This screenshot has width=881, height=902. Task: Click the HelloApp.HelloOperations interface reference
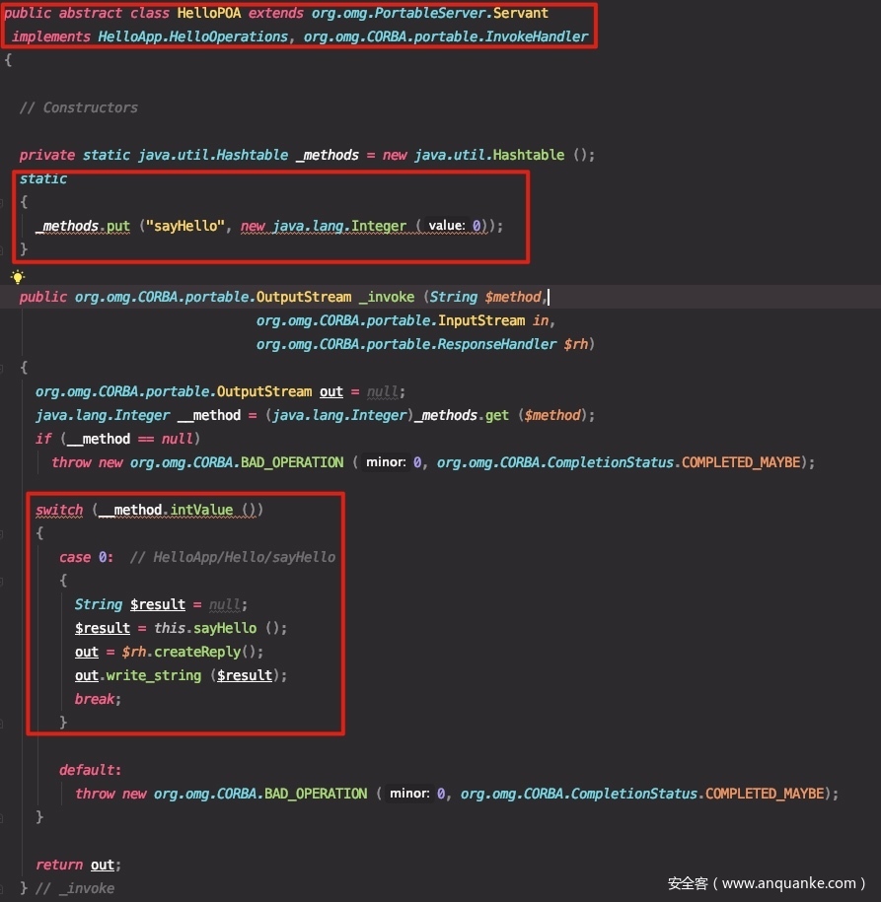click(x=192, y=36)
